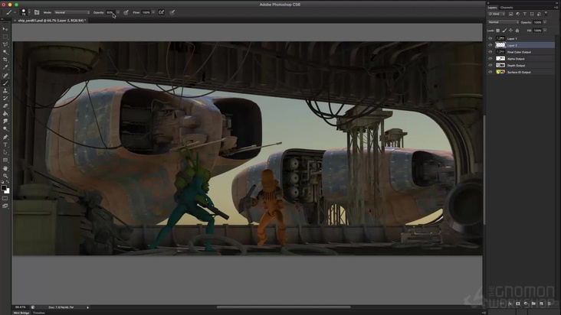The image size is (561, 315).
Task: Lock transparent pixels of layer
Action: tap(497, 31)
